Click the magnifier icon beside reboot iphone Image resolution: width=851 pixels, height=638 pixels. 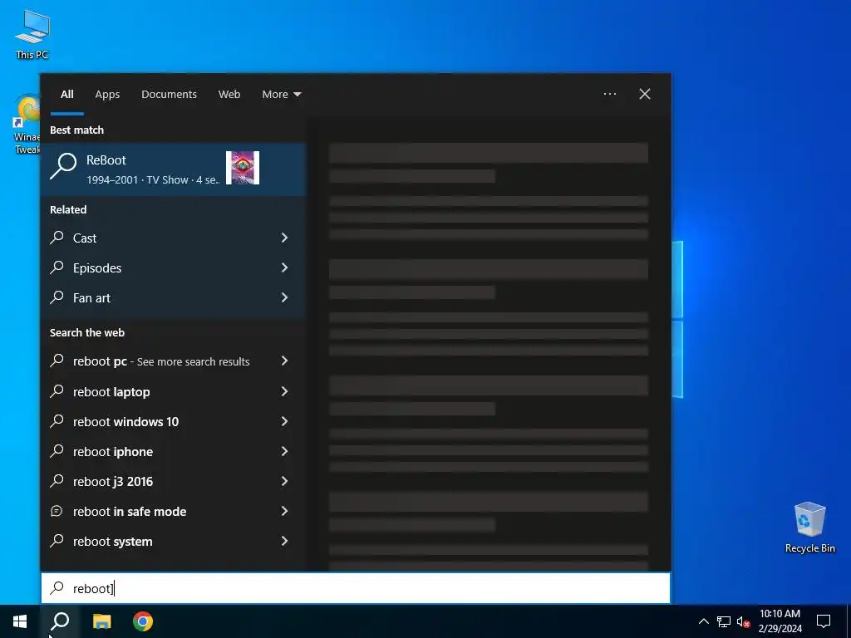(x=57, y=450)
